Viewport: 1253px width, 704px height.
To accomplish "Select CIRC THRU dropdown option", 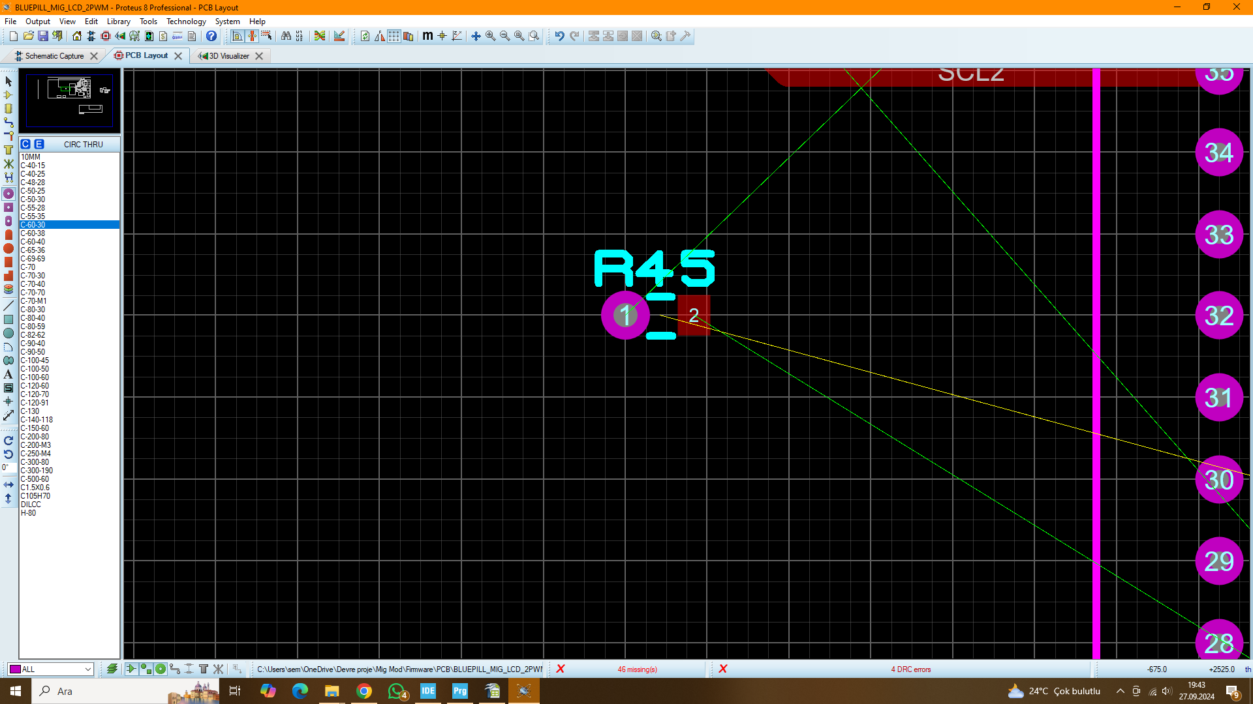I will 83,145.
